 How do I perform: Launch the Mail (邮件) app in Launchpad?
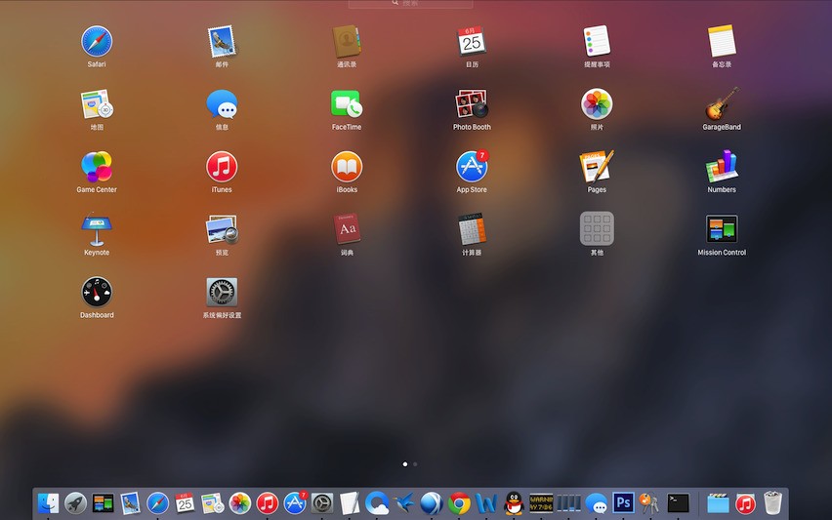click(x=222, y=41)
